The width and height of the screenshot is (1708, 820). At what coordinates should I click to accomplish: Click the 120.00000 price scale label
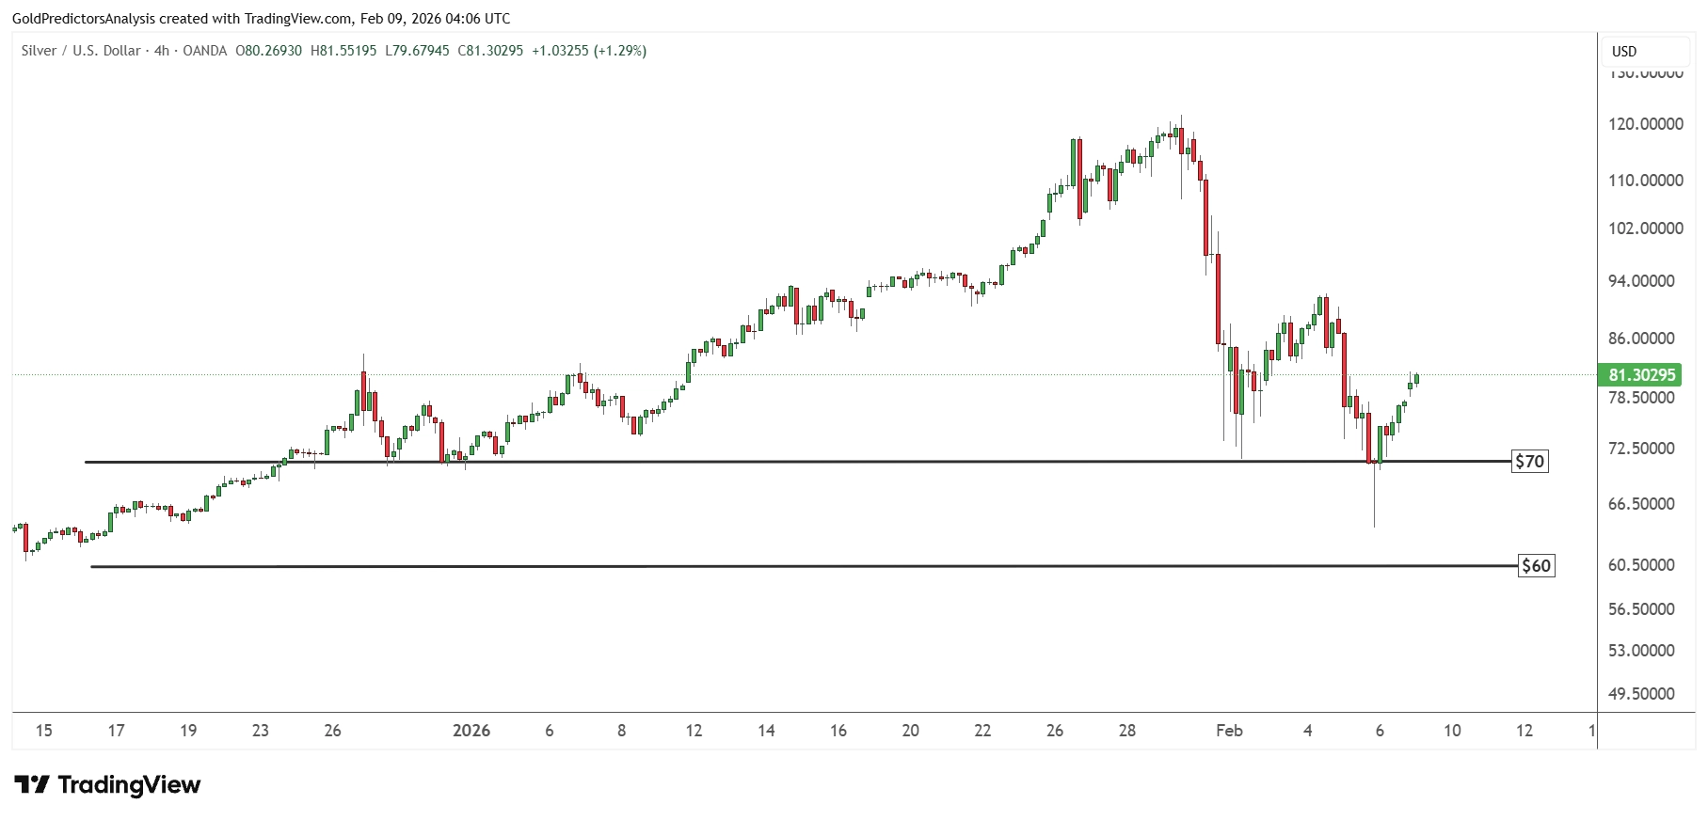(x=1646, y=123)
